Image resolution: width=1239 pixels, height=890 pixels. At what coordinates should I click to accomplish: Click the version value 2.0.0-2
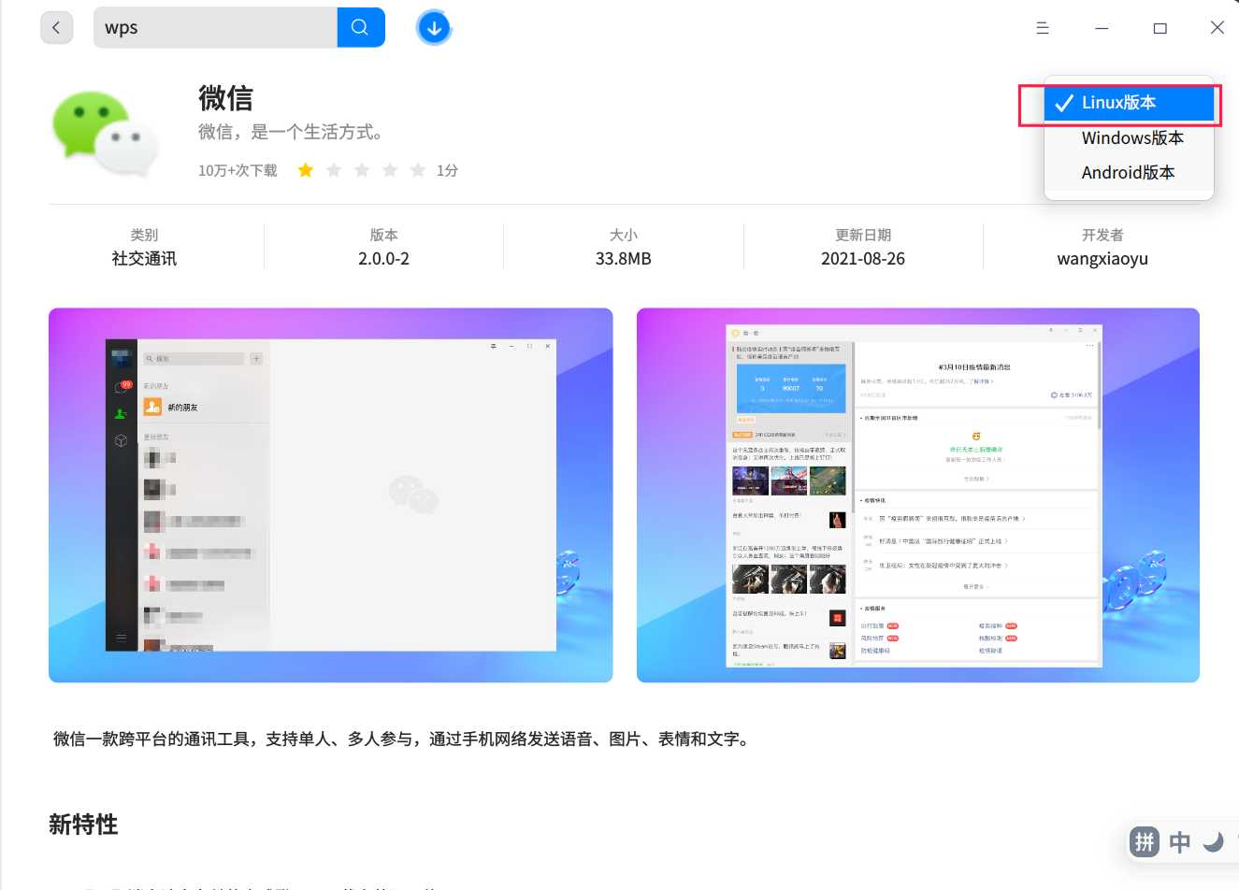click(383, 259)
